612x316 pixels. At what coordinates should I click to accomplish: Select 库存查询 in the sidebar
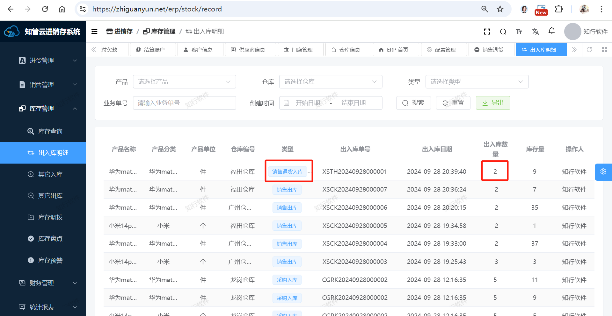point(50,131)
